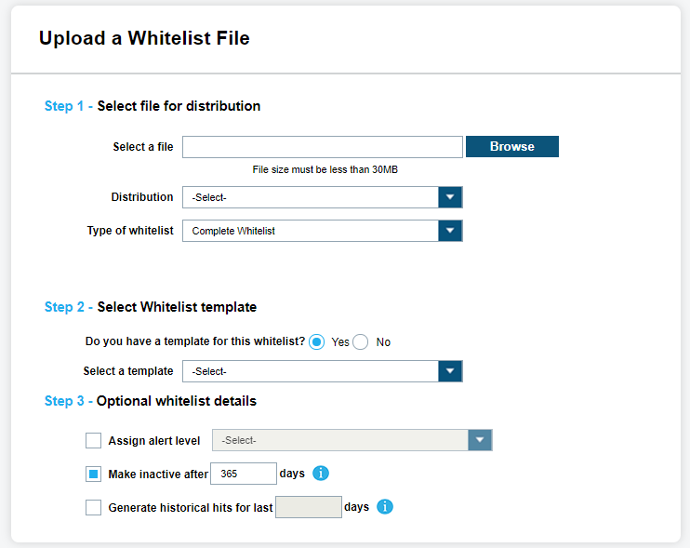
Task: Click the 'Generate historical hits for last' label
Action: [x=191, y=508]
